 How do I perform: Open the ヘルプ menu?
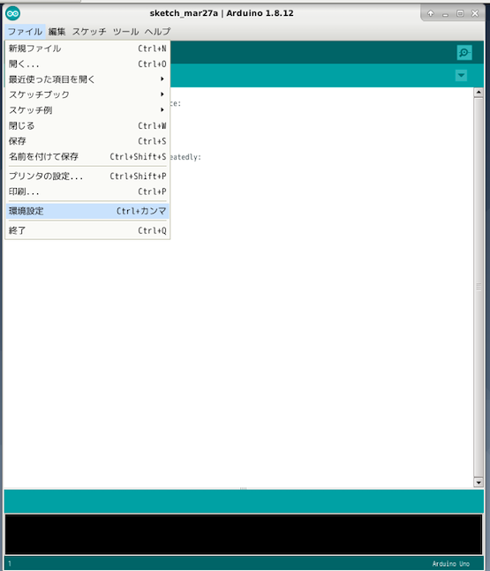tap(157, 32)
